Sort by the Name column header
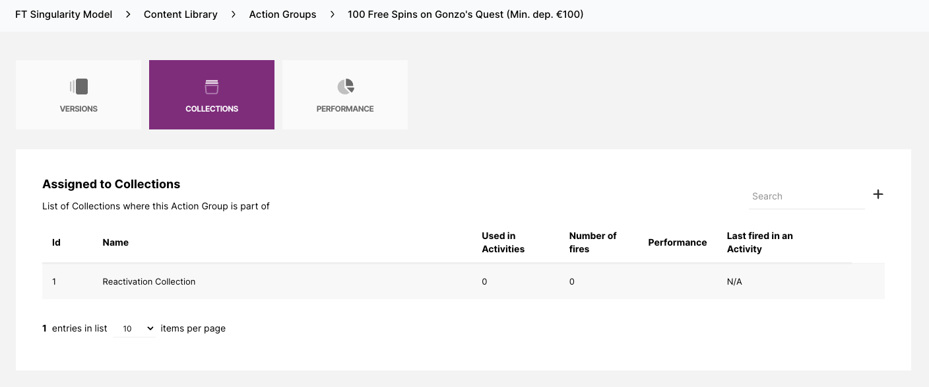This screenshot has width=929, height=387. click(115, 242)
